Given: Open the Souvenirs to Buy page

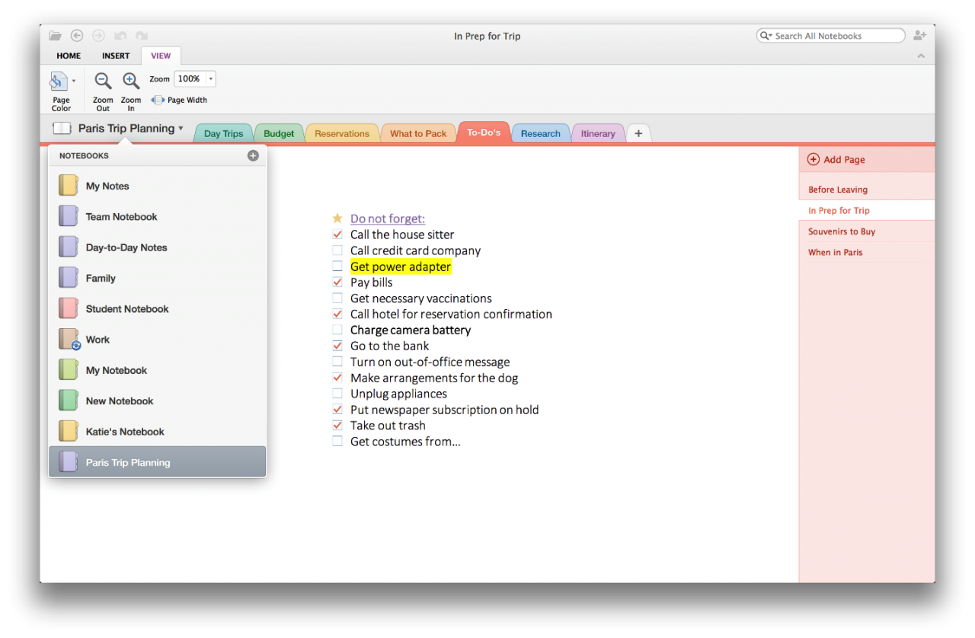Looking at the screenshot, I should coord(842,231).
